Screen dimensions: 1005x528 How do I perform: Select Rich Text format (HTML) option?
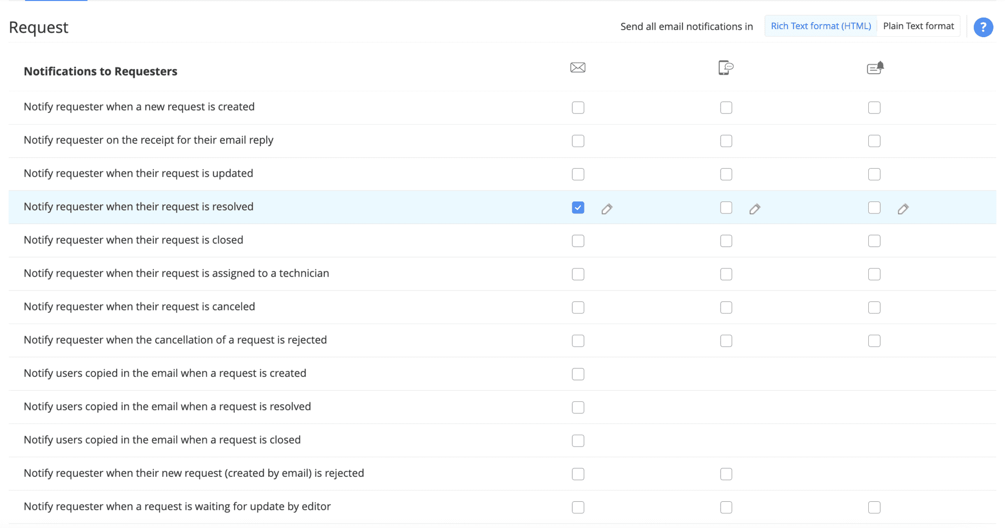(821, 26)
